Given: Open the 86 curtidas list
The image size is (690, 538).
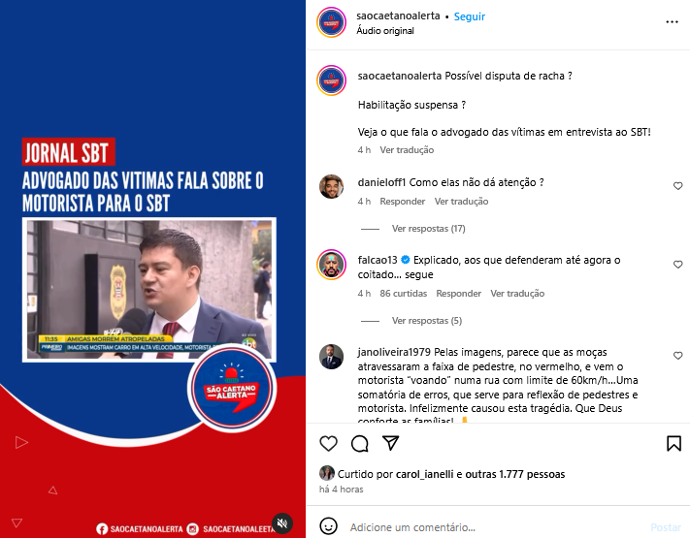Looking at the screenshot, I should click(403, 294).
